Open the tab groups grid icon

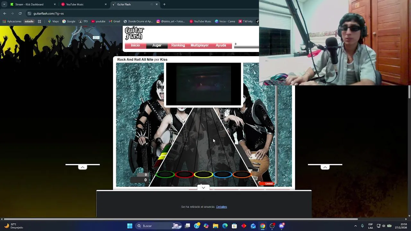(39, 21)
